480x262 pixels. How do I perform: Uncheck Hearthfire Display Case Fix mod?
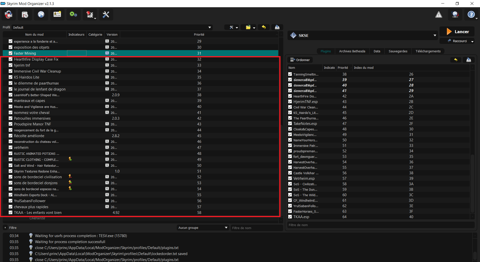click(x=10, y=59)
